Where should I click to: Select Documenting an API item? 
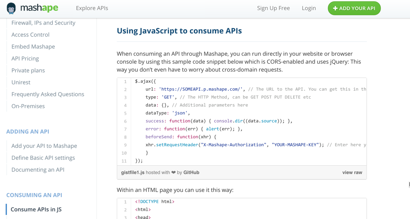(38, 170)
